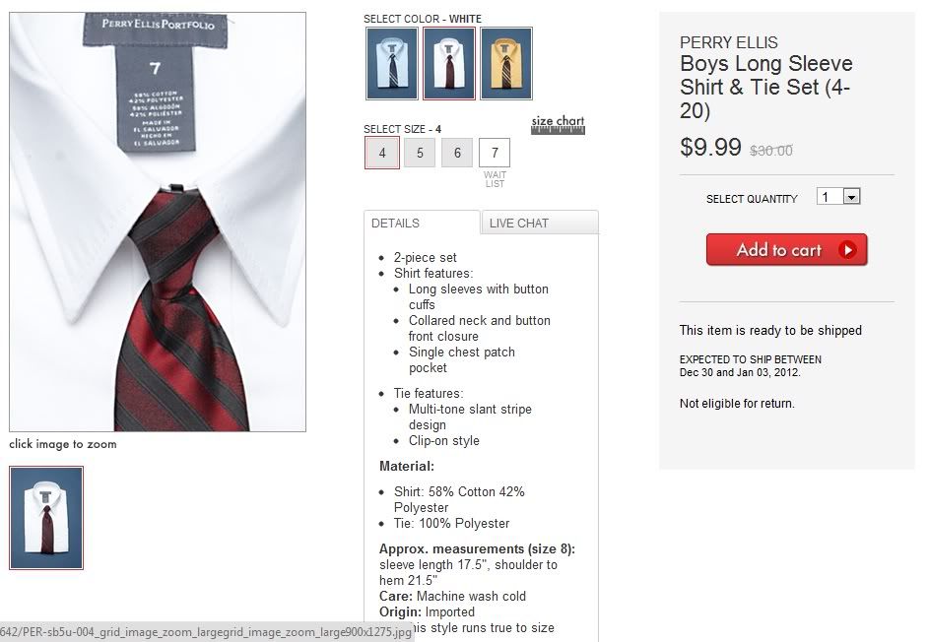The image size is (928, 642).
Task: Select the blue shirt color swatch
Action: pyautogui.click(x=392, y=63)
